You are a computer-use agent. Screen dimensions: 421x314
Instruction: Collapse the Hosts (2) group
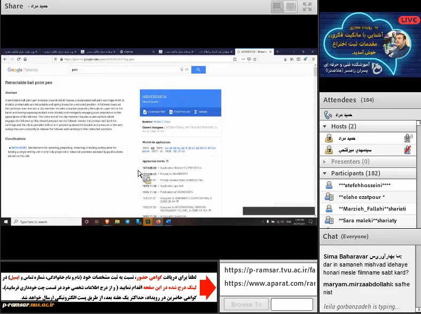(x=325, y=126)
